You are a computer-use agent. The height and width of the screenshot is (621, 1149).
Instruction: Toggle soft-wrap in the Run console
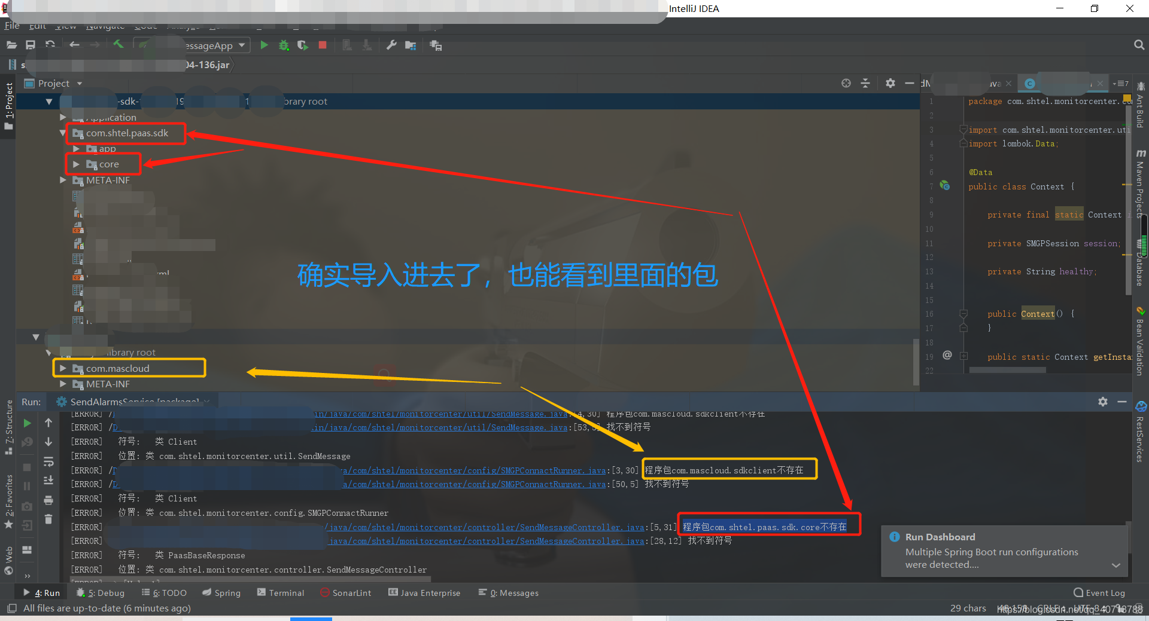pyautogui.click(x=48, y=461)
